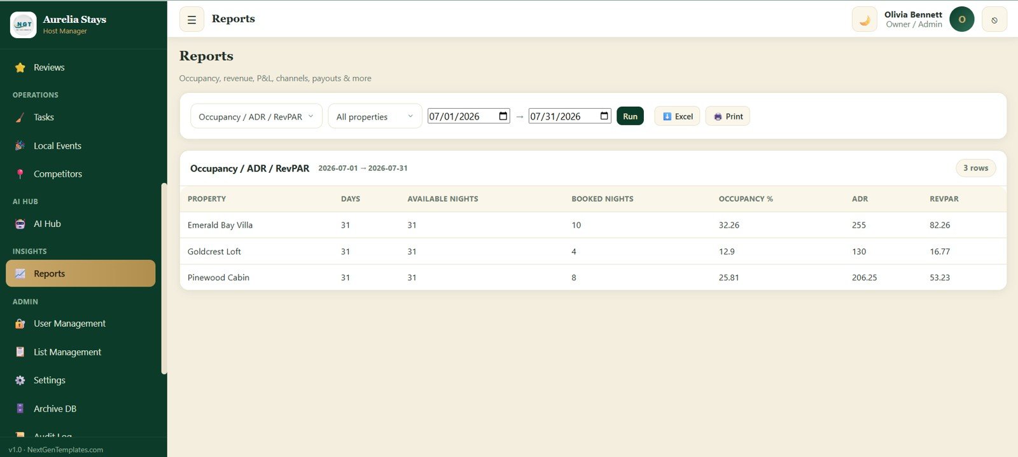Click ADR value 130

[859, 251]
